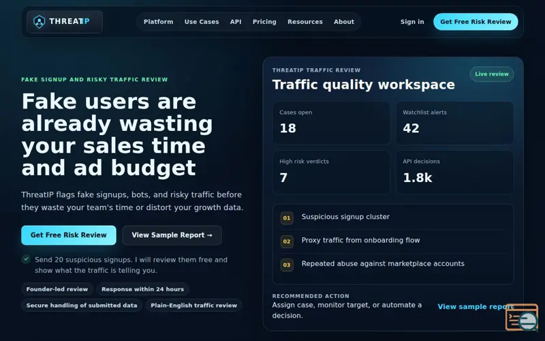Viewport: 545px width, 341px height.
Task: Navigate to the About page
Action: (x=344, y=22)
